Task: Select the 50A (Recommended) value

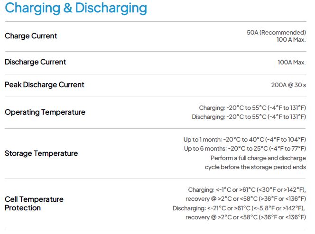Action: (276, 32)
